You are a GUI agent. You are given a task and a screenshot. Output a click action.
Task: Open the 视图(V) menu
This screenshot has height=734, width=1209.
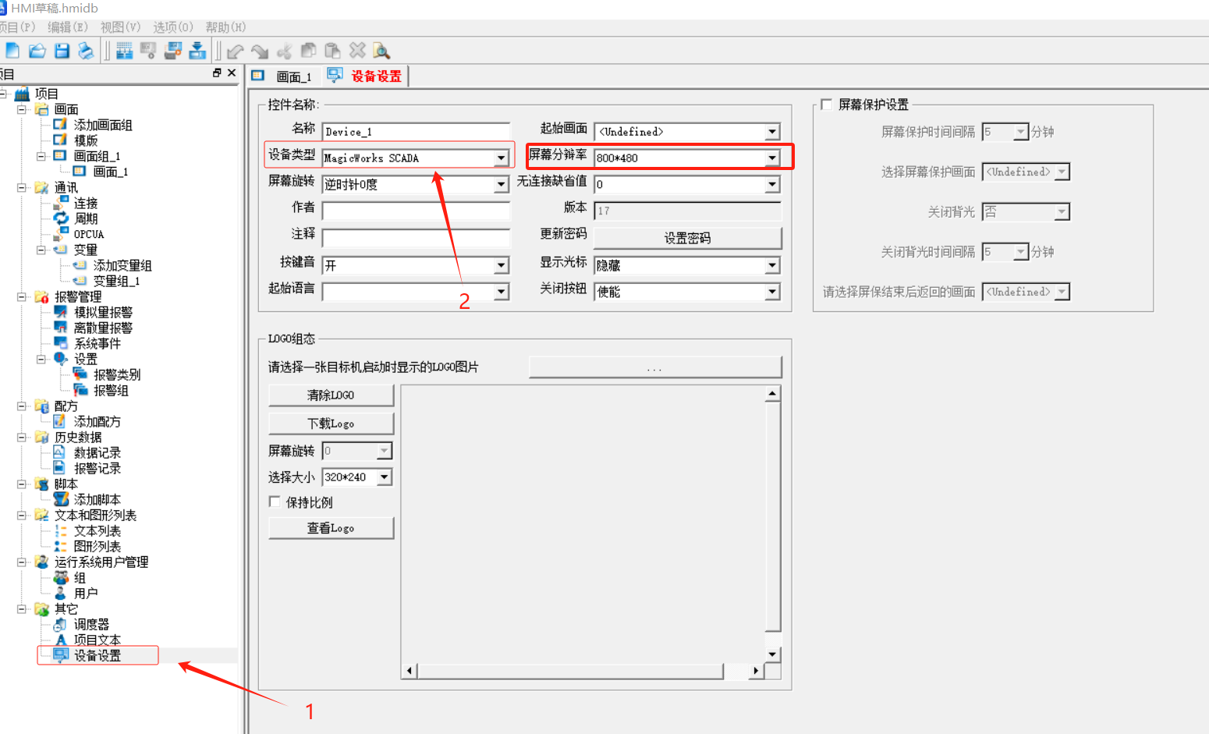(x=120, y=27)
